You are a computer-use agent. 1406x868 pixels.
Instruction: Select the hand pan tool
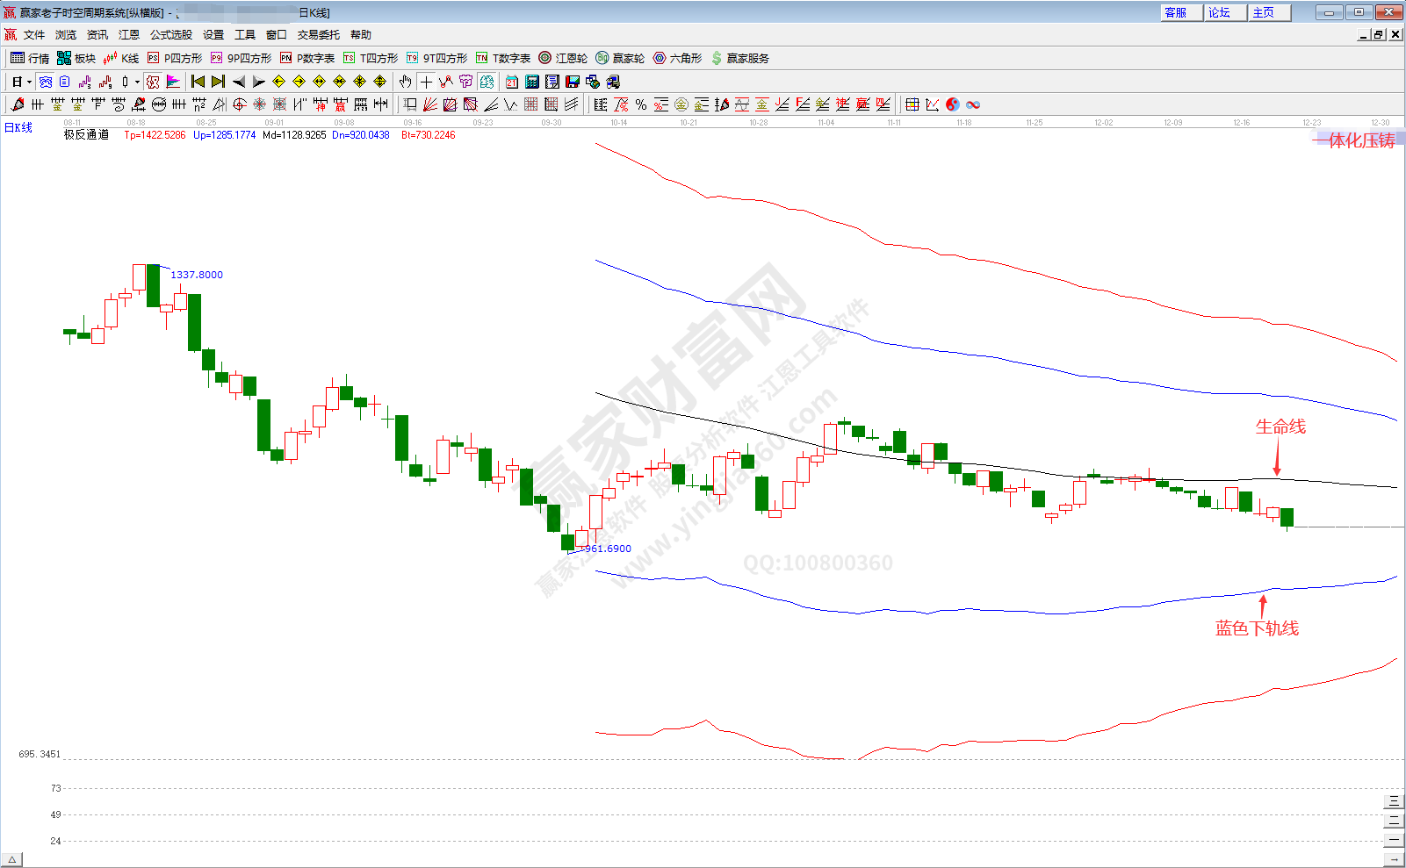click(x=405, y=82)
